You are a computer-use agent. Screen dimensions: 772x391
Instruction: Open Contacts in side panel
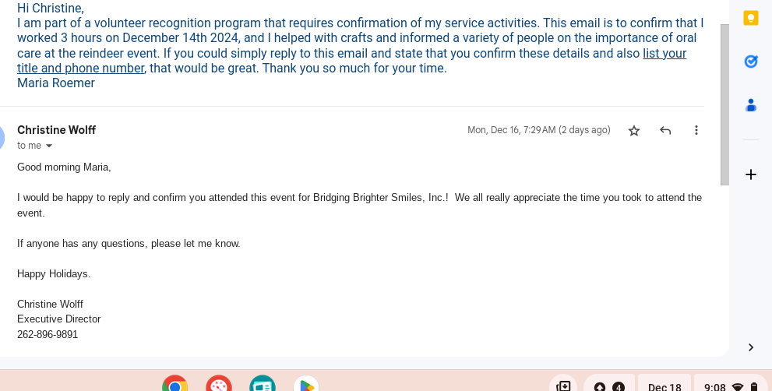(751, 105)
